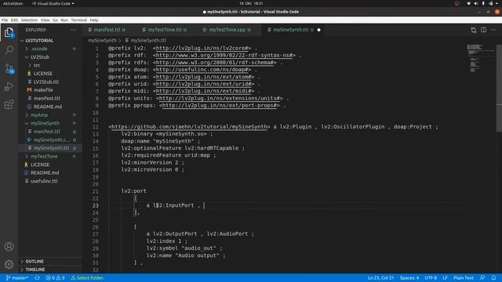Open notifications bell in status bar
502x282 pixels.
(493, 278)
